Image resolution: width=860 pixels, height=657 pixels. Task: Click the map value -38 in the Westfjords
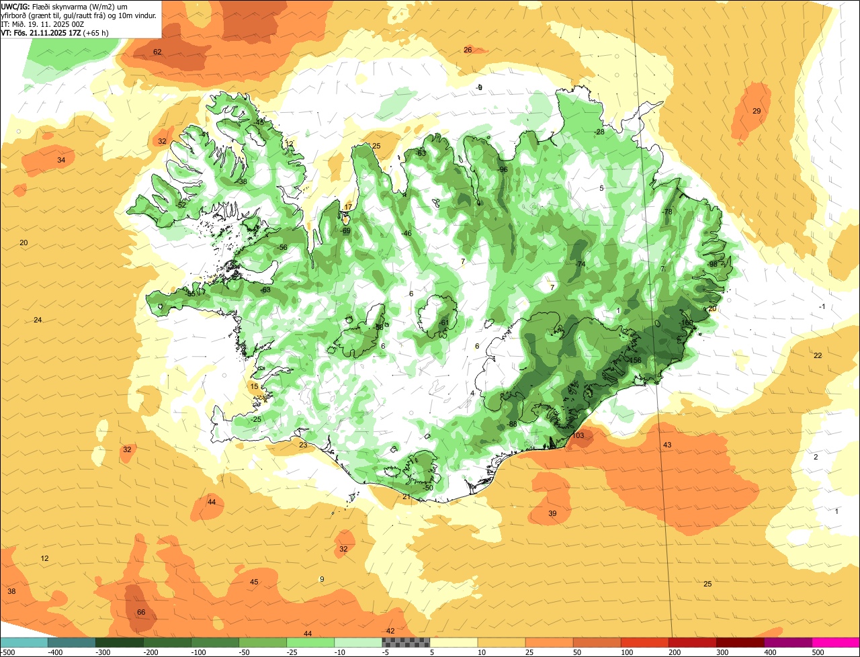coord(242,181)
